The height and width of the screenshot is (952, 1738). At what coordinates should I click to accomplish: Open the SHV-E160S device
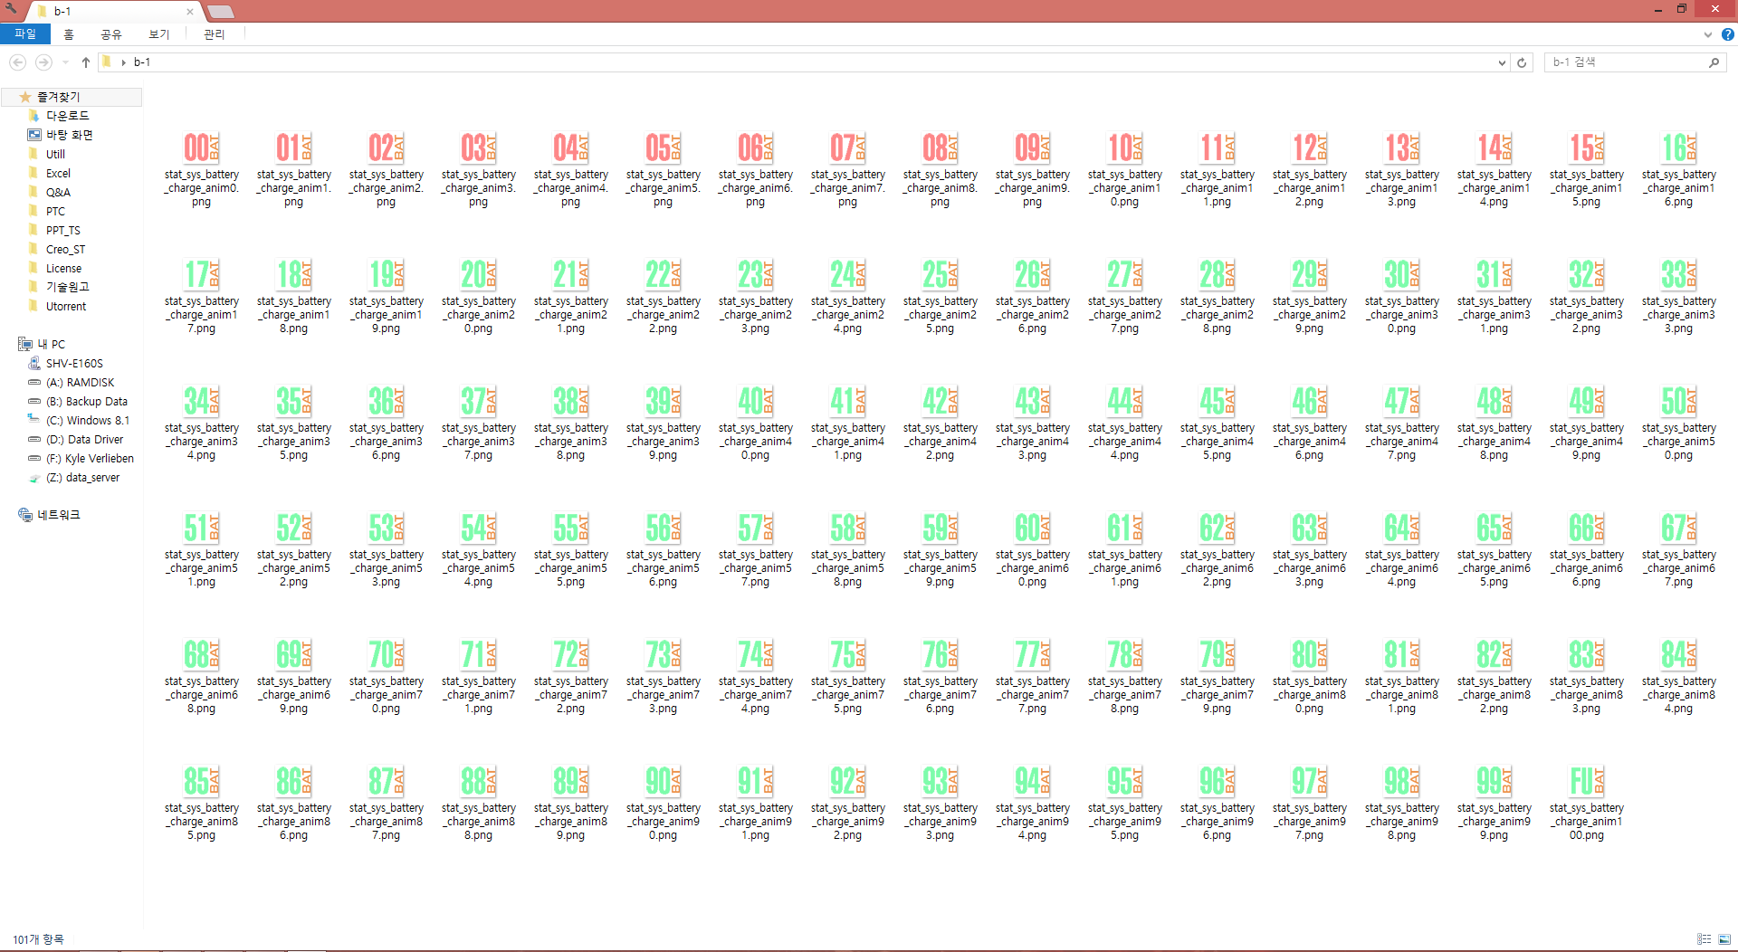coord(74,364)
